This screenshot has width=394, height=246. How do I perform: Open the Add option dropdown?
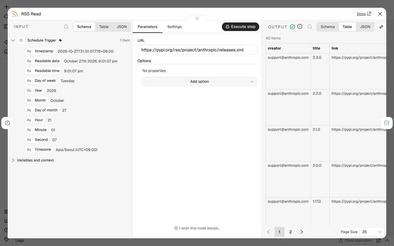199,81
